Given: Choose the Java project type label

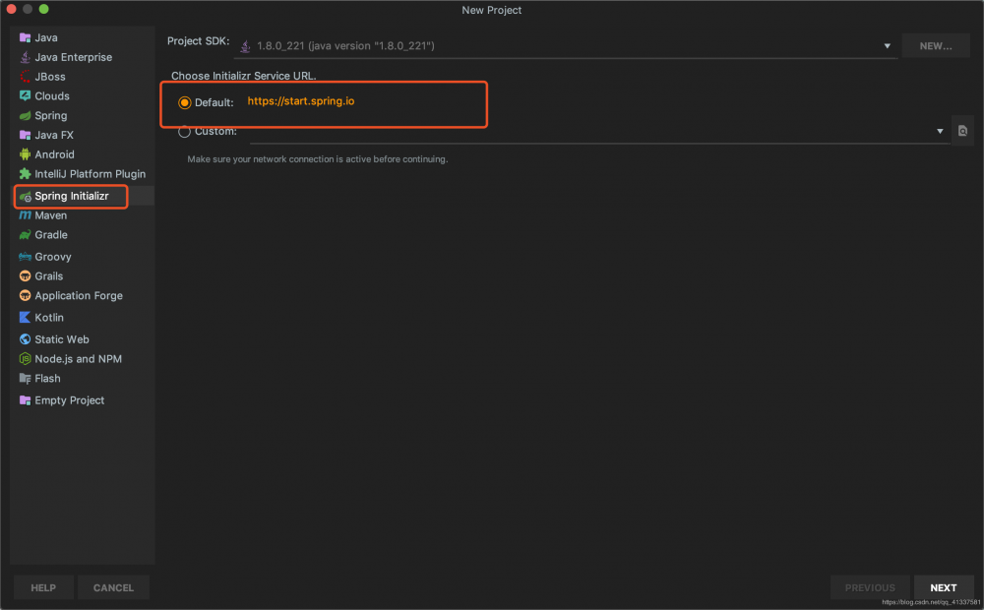Looking at the screenshot, I should click(46, 37).
